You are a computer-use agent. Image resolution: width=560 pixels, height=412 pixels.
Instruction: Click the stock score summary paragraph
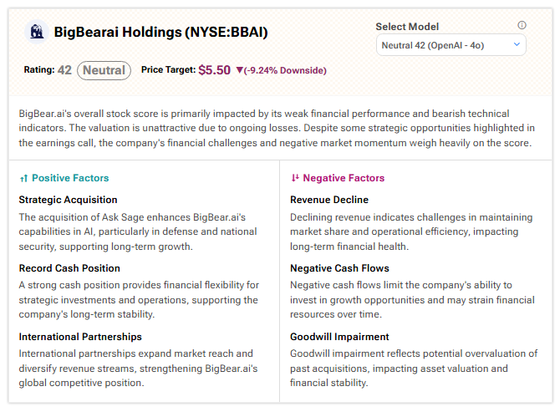click(279, 128)
